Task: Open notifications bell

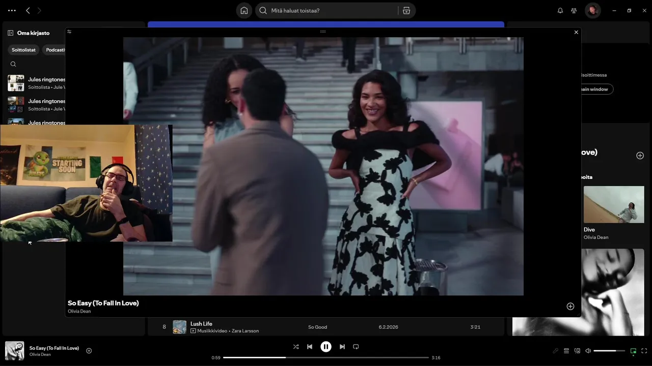Action: tap(560, 10)
